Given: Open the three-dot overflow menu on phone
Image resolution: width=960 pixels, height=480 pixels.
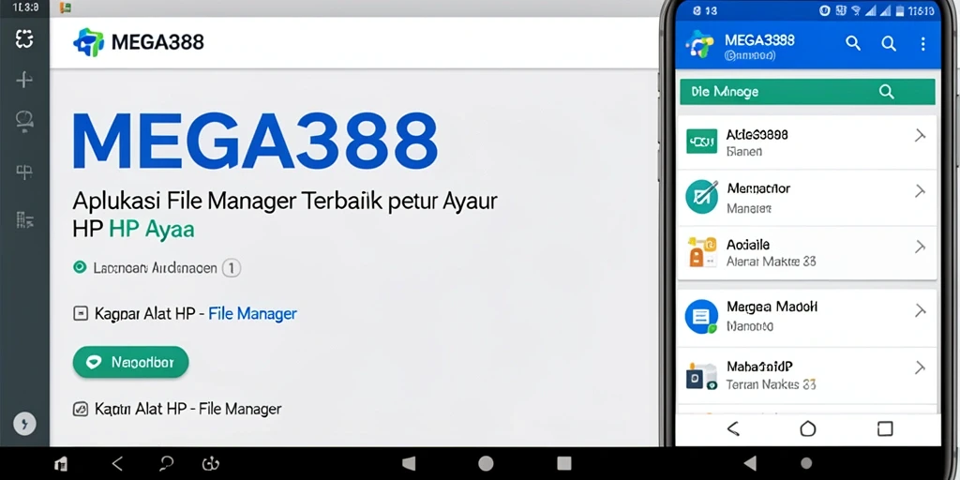Looking at the screenshot, I should click(923, 43).
